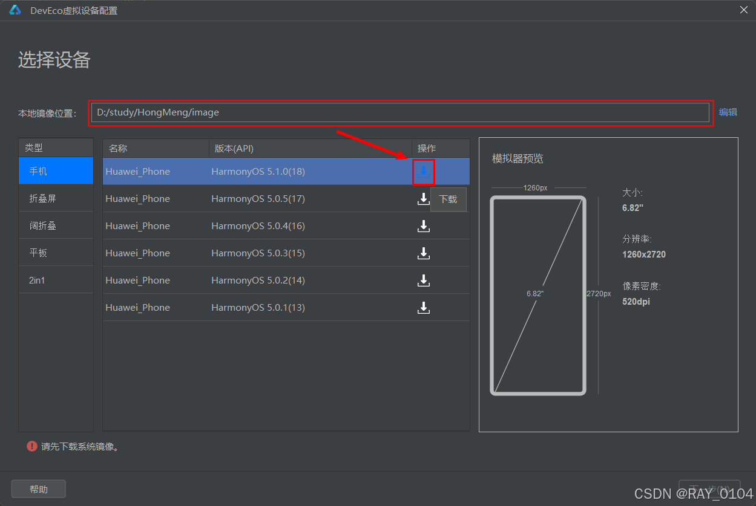Click the 520dpi pixel density value
Image resolution: width=756 pixels, height=506 pixels.
pyautogui.click(x=636, y=301)
